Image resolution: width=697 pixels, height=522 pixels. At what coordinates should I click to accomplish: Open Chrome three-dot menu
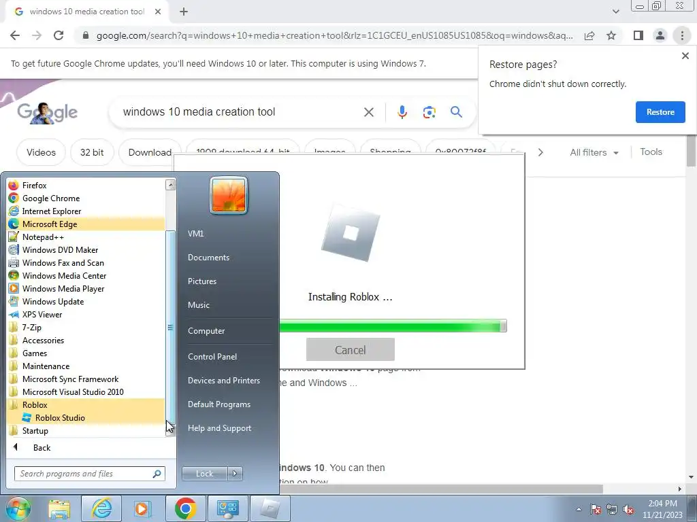point(682,35)
